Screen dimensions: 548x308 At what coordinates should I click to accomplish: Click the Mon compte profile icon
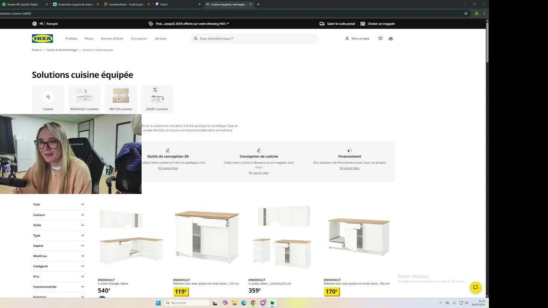tap(347, 38)
